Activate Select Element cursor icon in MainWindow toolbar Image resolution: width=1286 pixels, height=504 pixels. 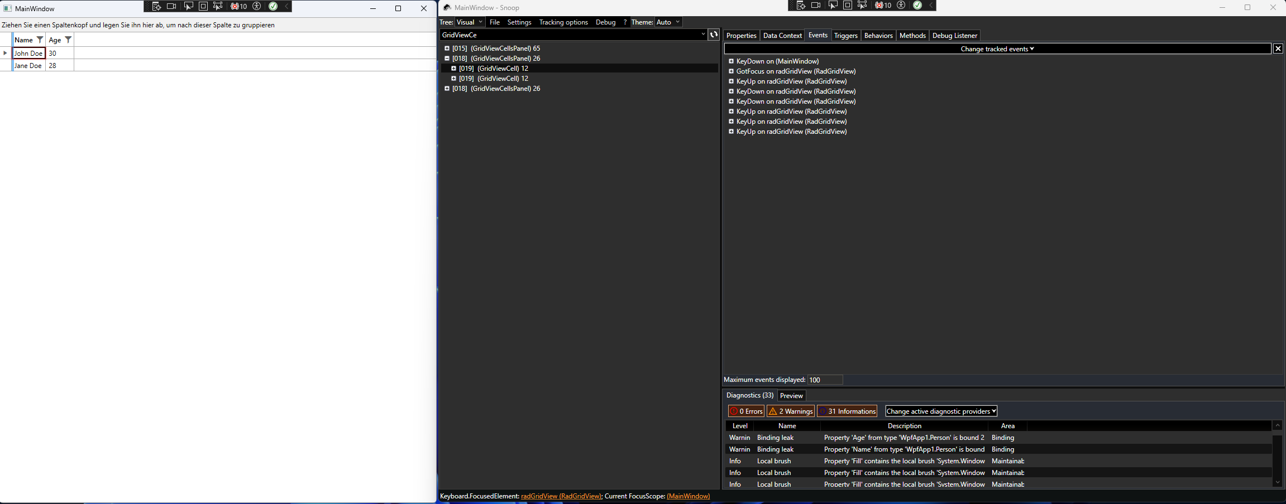(x=188, y=6)
